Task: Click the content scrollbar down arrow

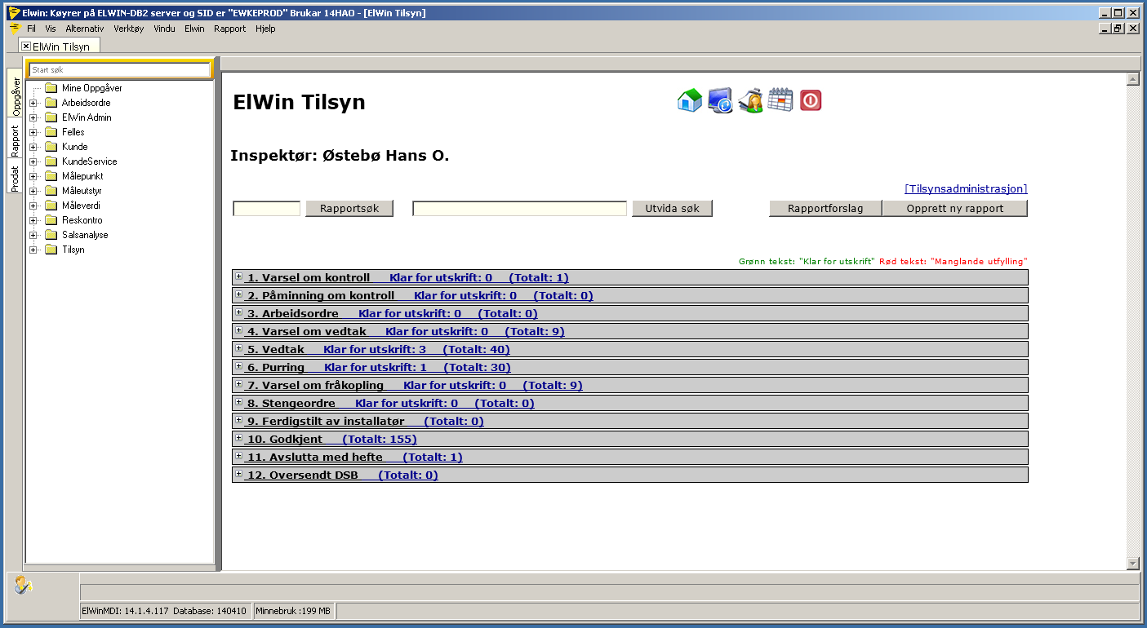Action: click(1132, 564)
